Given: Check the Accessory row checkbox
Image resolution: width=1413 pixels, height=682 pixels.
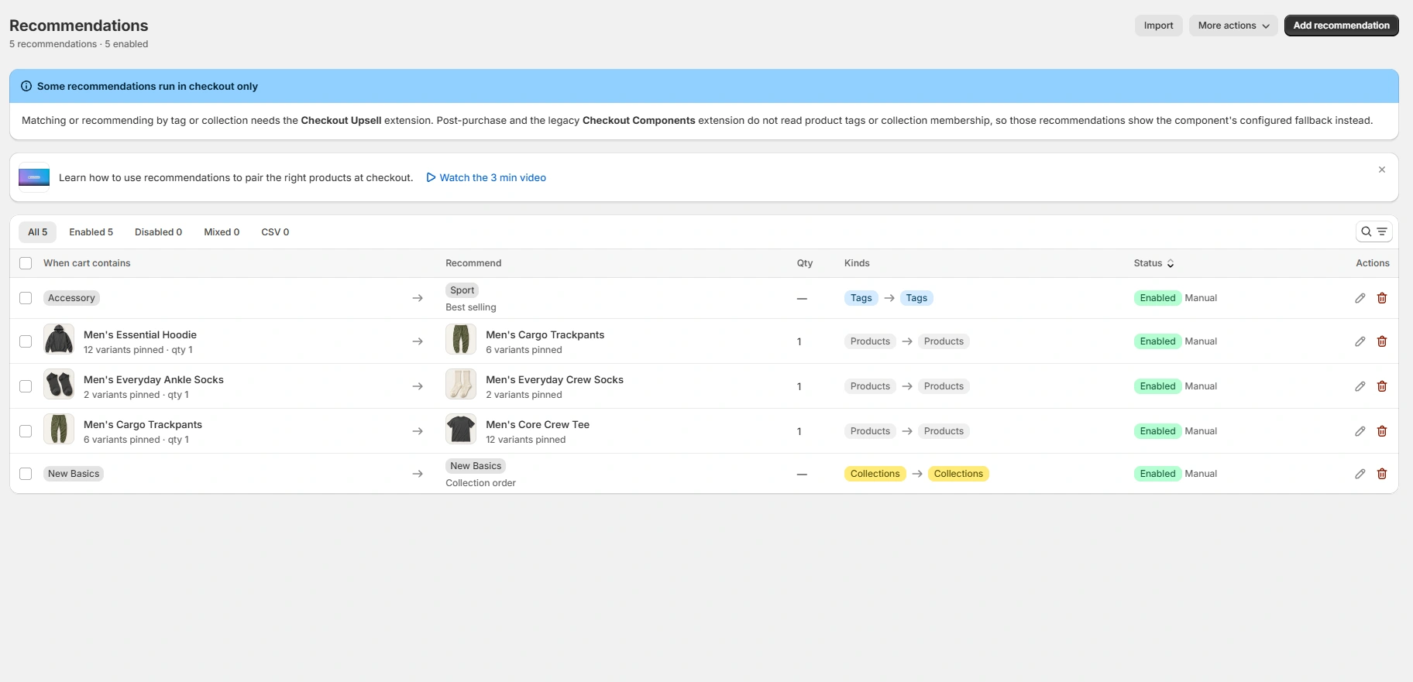Looking at the screenshot, I should [x=26, y=298].
